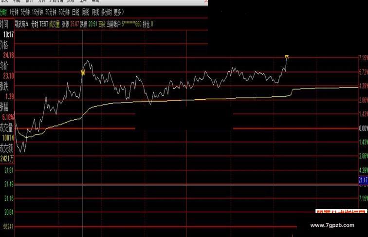Screen dimensions: 368x237
Task: Click the yellow marker at the price peak
Action: 287,56
